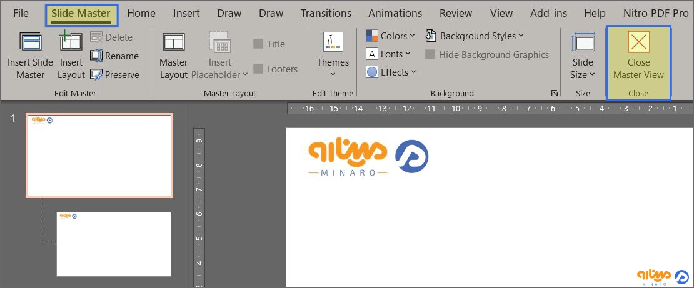
Task: Expand the Slide Size dropdown arrow
Action: [592, 75]
